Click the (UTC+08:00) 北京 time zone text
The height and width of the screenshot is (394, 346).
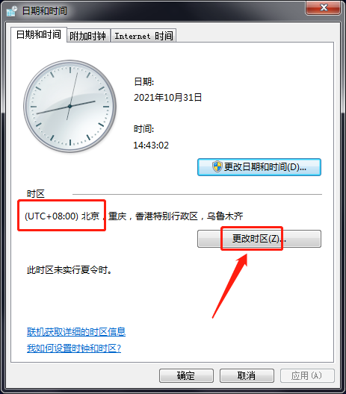tap(62, 216)
